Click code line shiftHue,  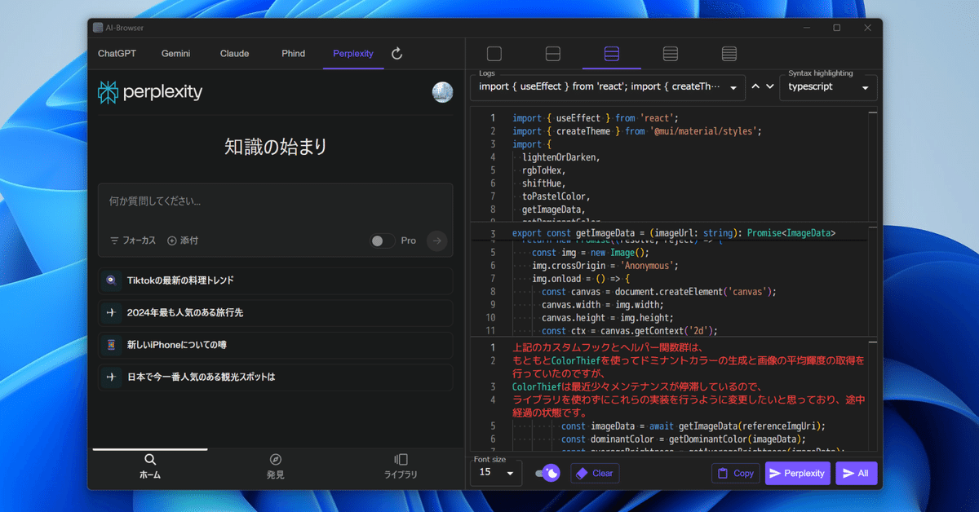pyautogui.click(x=544, y=183)
